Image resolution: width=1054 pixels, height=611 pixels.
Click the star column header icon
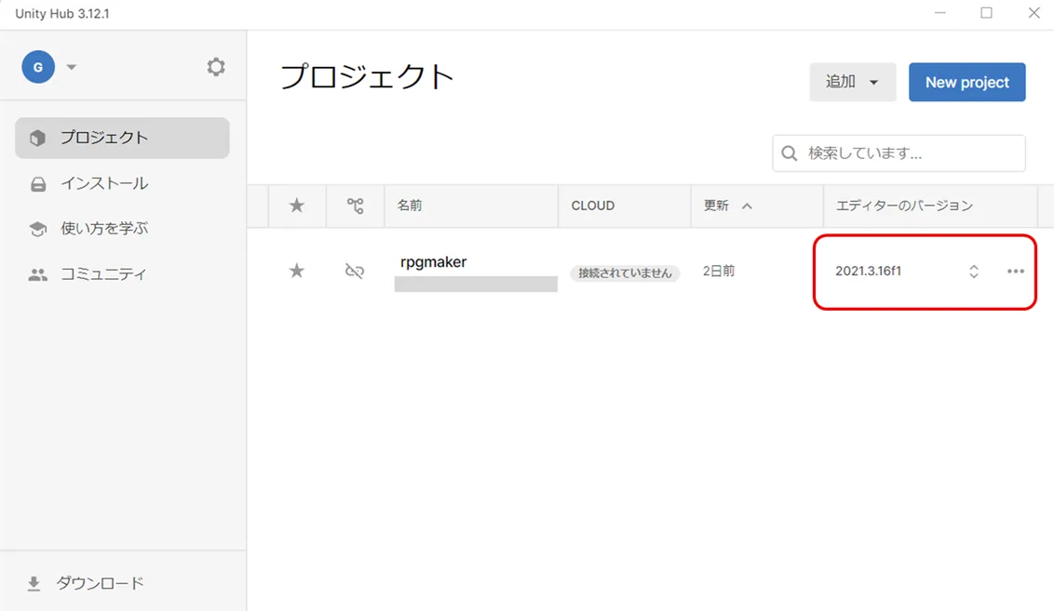(297, 206)
